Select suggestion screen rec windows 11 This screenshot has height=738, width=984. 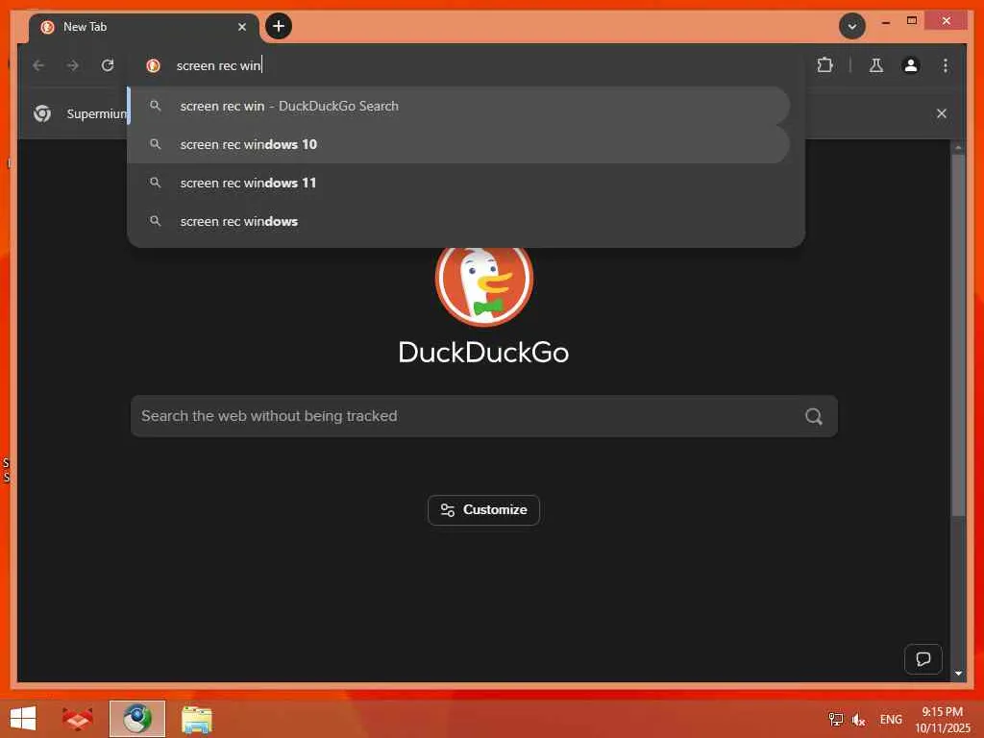(x=458, y=183)
